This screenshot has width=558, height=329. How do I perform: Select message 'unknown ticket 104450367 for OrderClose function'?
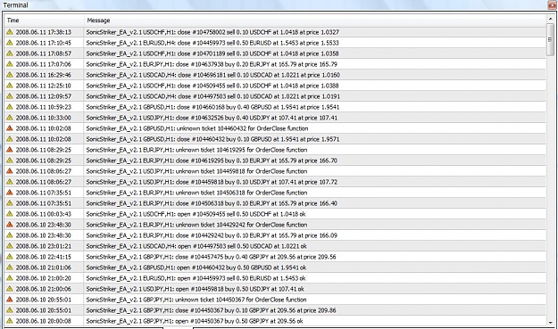point(196,300)
